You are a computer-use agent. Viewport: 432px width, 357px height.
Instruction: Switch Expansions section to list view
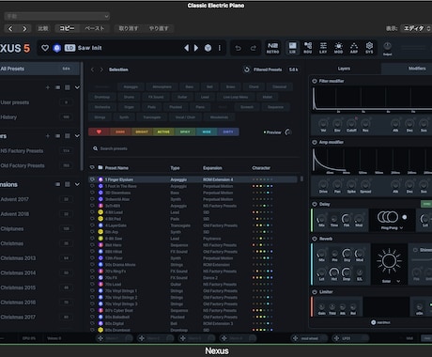point(57,184)
